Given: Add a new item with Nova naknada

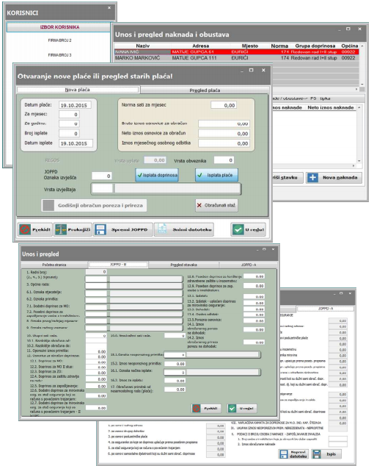Looking at the screenshot, I should click(334, 178).
